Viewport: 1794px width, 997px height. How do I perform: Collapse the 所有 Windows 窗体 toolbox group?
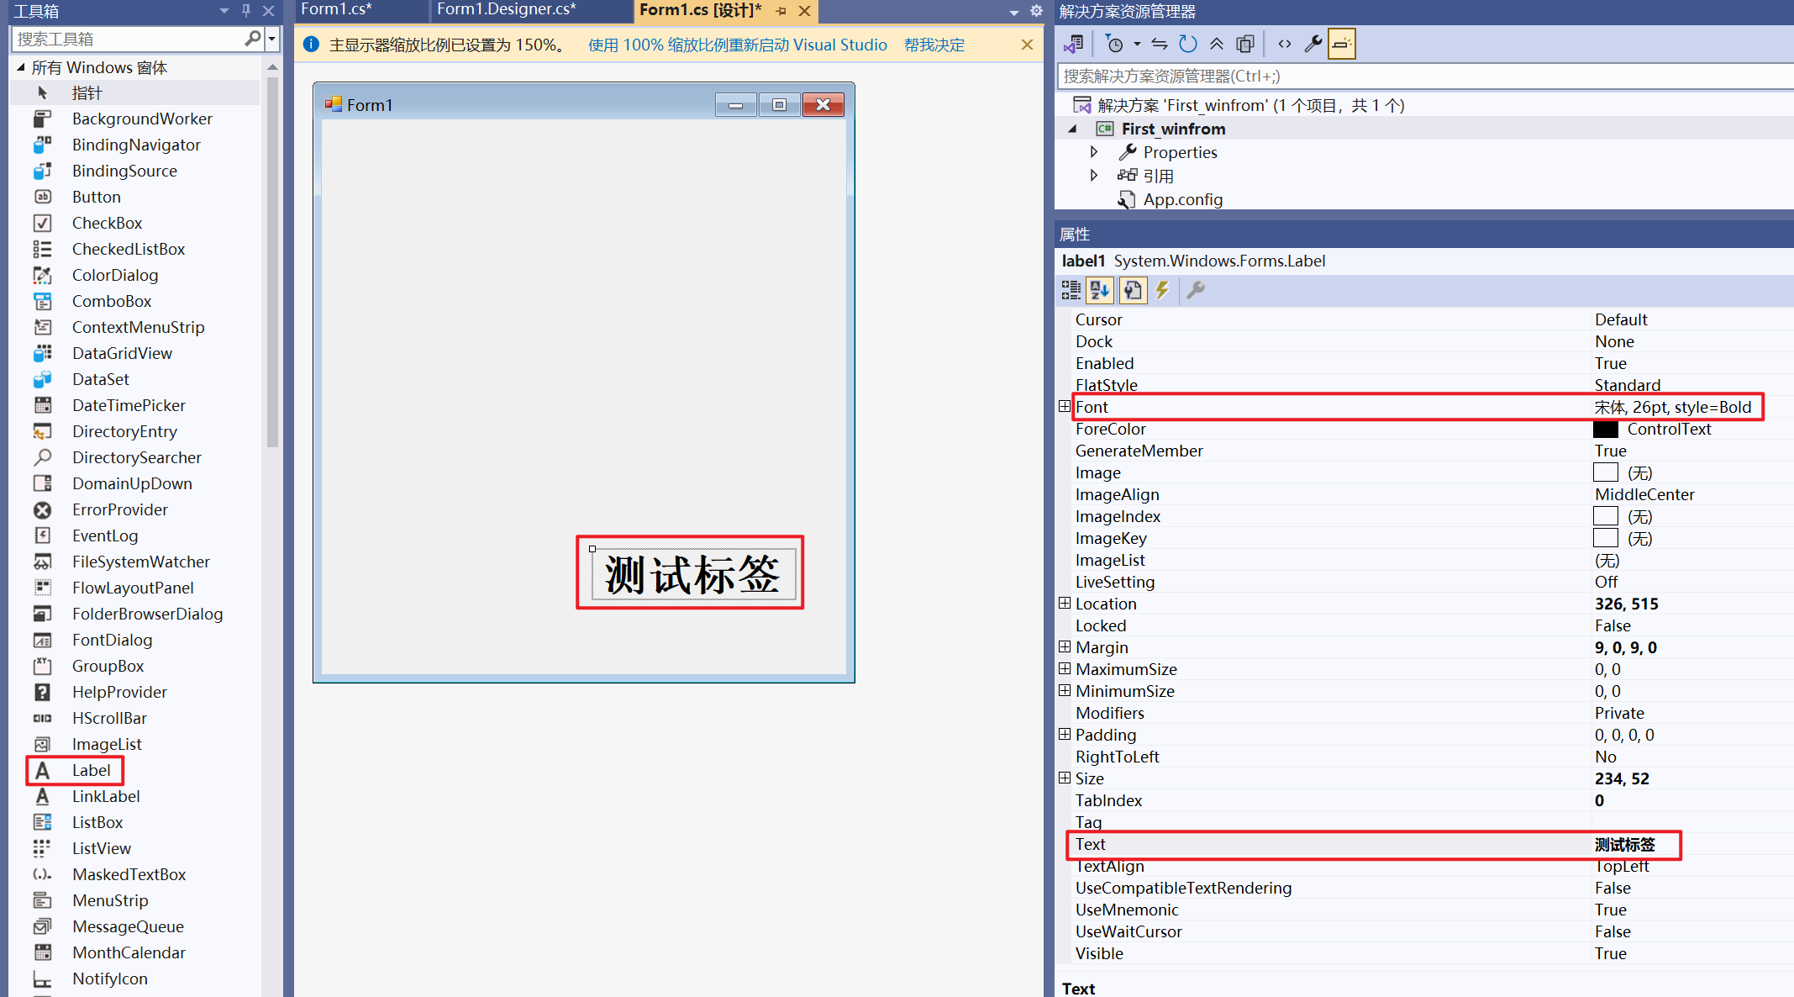[20, 67]
